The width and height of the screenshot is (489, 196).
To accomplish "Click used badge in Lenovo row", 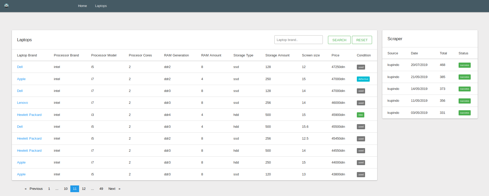I will tap(361, 103).
